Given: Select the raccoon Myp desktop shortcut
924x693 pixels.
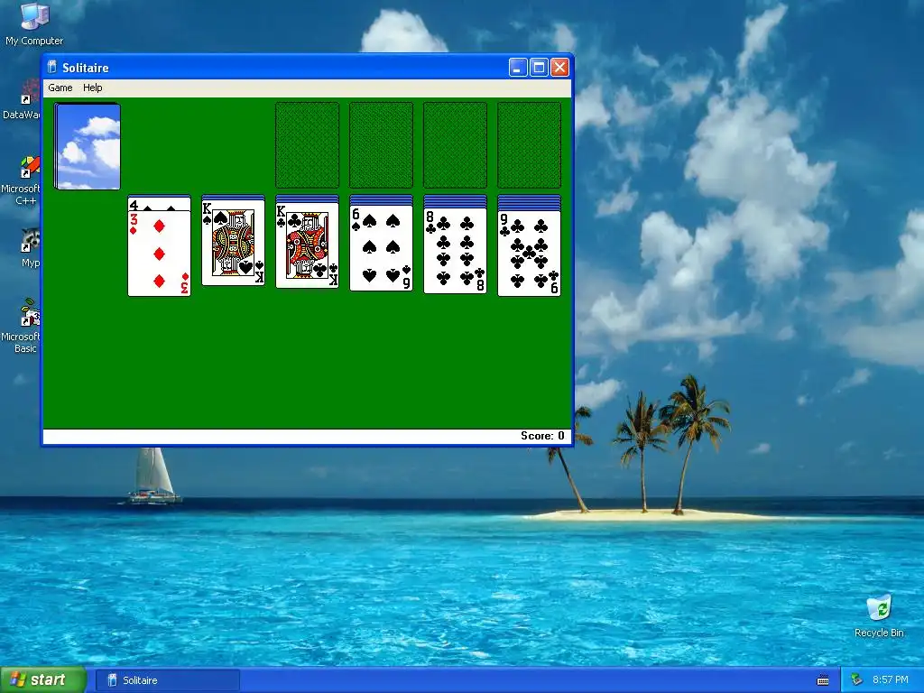Looking at the screenshot, I should pyautogui.click(x=30, y=248).
